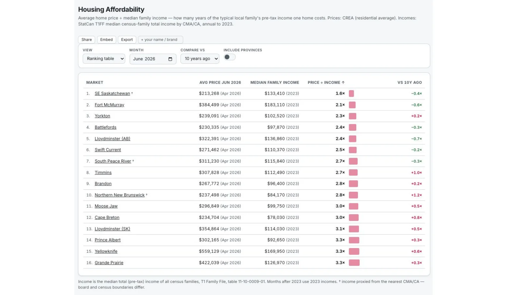Image resolution: width=524 pixels, height=295 pixels.
Task: Open the Compare Vs dropdown showing 10 years ago
Action: coord(200,59)
